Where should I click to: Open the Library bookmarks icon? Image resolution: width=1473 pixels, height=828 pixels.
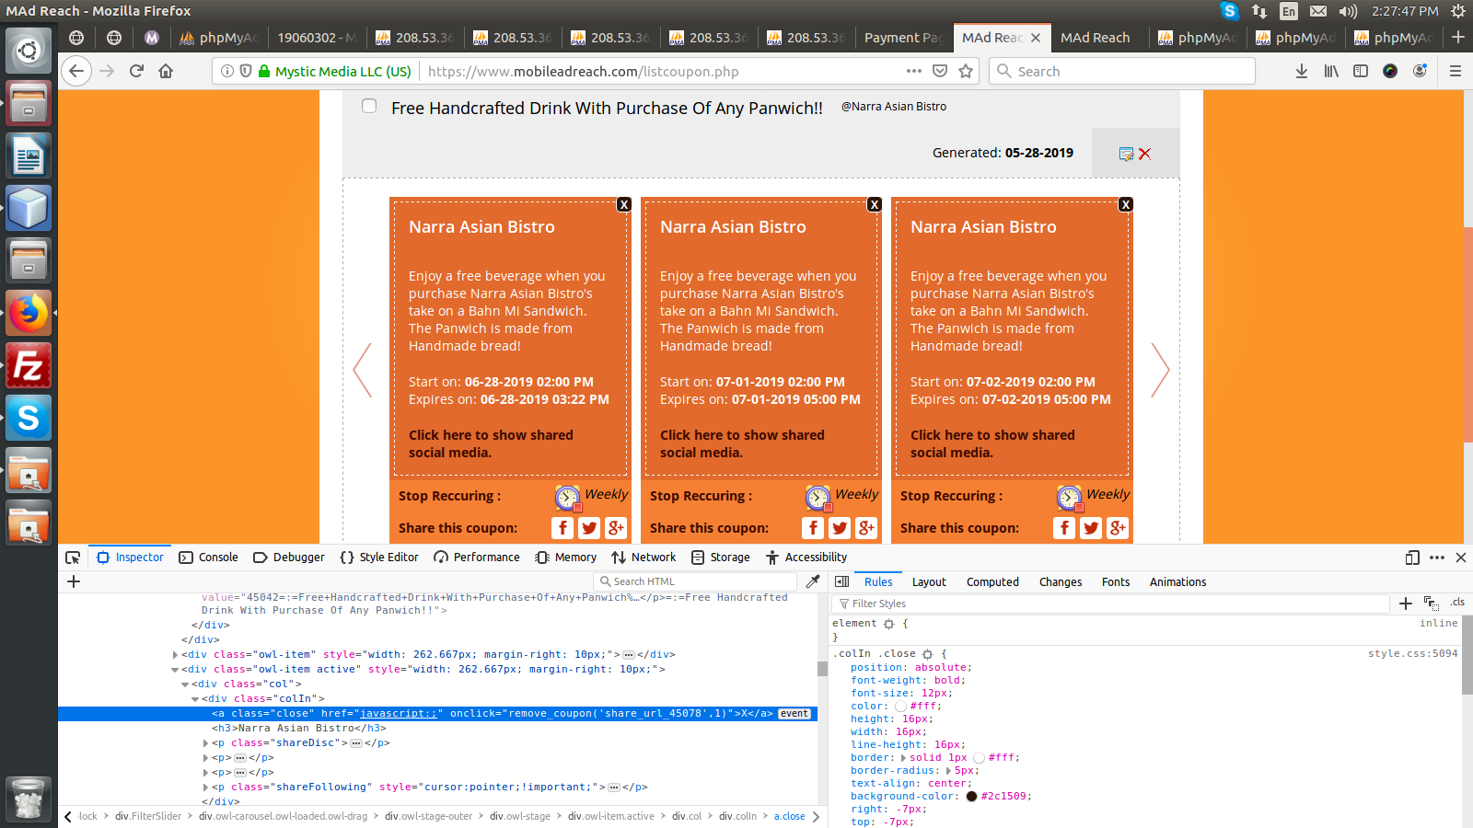pyautogui.click(x=1331, y=71)
